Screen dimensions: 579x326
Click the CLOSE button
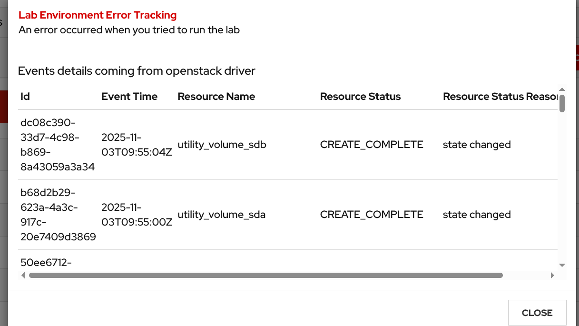[537, 313]
